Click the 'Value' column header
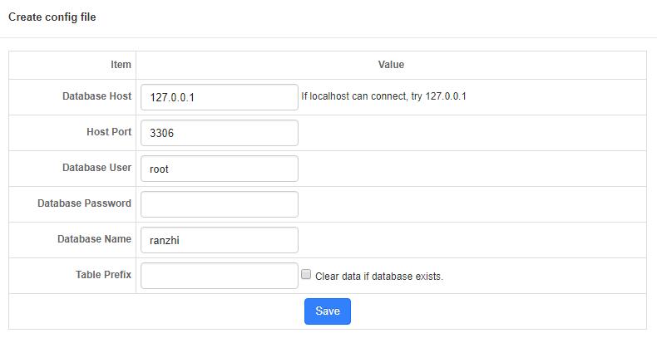 click(391, 65)
